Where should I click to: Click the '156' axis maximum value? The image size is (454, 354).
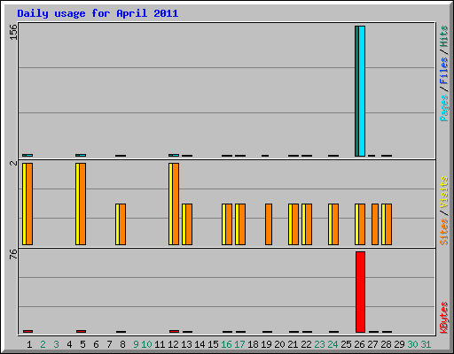point(13,32)
